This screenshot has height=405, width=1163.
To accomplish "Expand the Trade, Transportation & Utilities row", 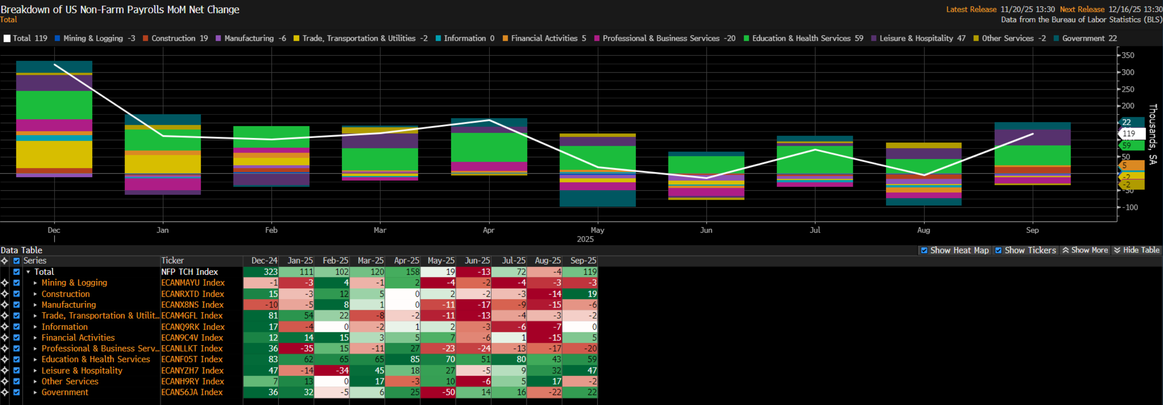I will pyautogui.click(x=35, y=316).
